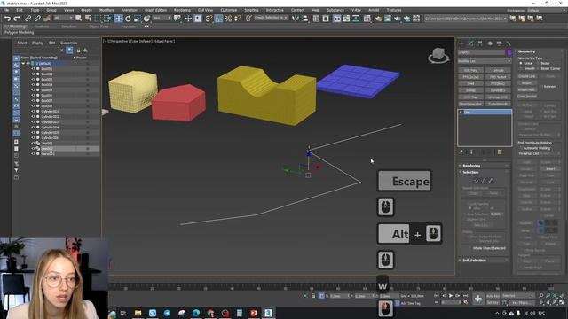The width and height of the screenshot is (568, 319).
Task: Select the Unlink Selection tool
Action: [x=37, y=19]
